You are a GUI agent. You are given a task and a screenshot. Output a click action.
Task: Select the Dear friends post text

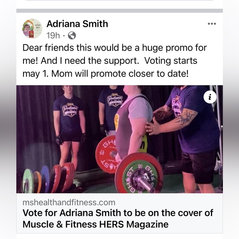pyautogui.click(x=115, y=61)
